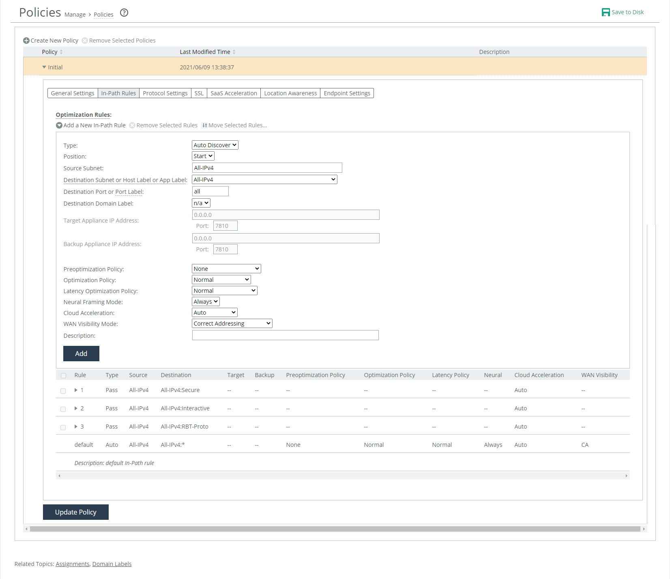Switch to the SaaS Acceleration tab
670x579 pixels.
[234, 93]
